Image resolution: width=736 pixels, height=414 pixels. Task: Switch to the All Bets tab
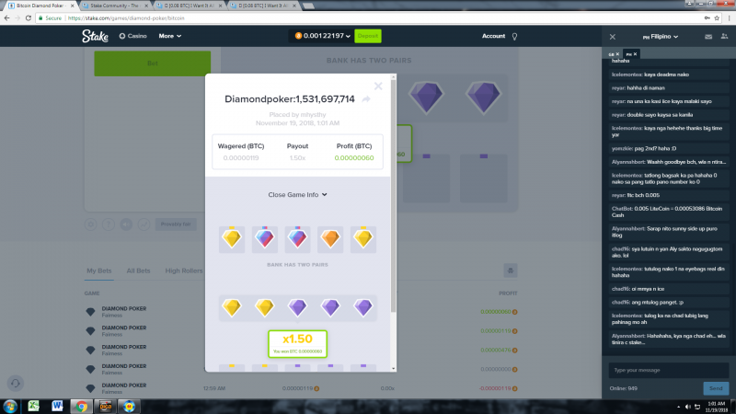click(x=138, y=270)
